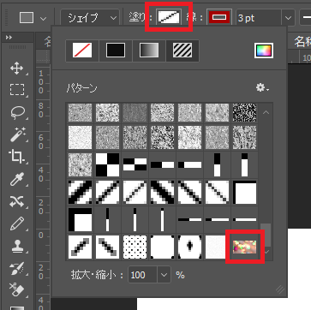The image size is (311, 310).
Task: Click the 塗り fill swatch
Action: click(x=170, y=17)
